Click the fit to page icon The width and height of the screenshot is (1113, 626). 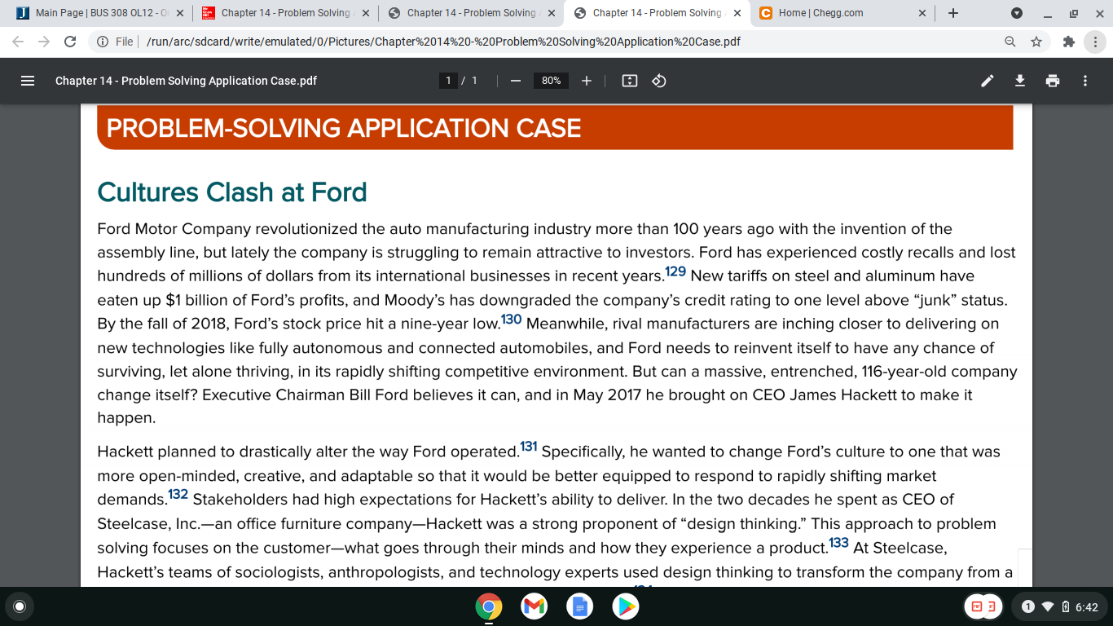pyautogui.click(x=629, y=81)
